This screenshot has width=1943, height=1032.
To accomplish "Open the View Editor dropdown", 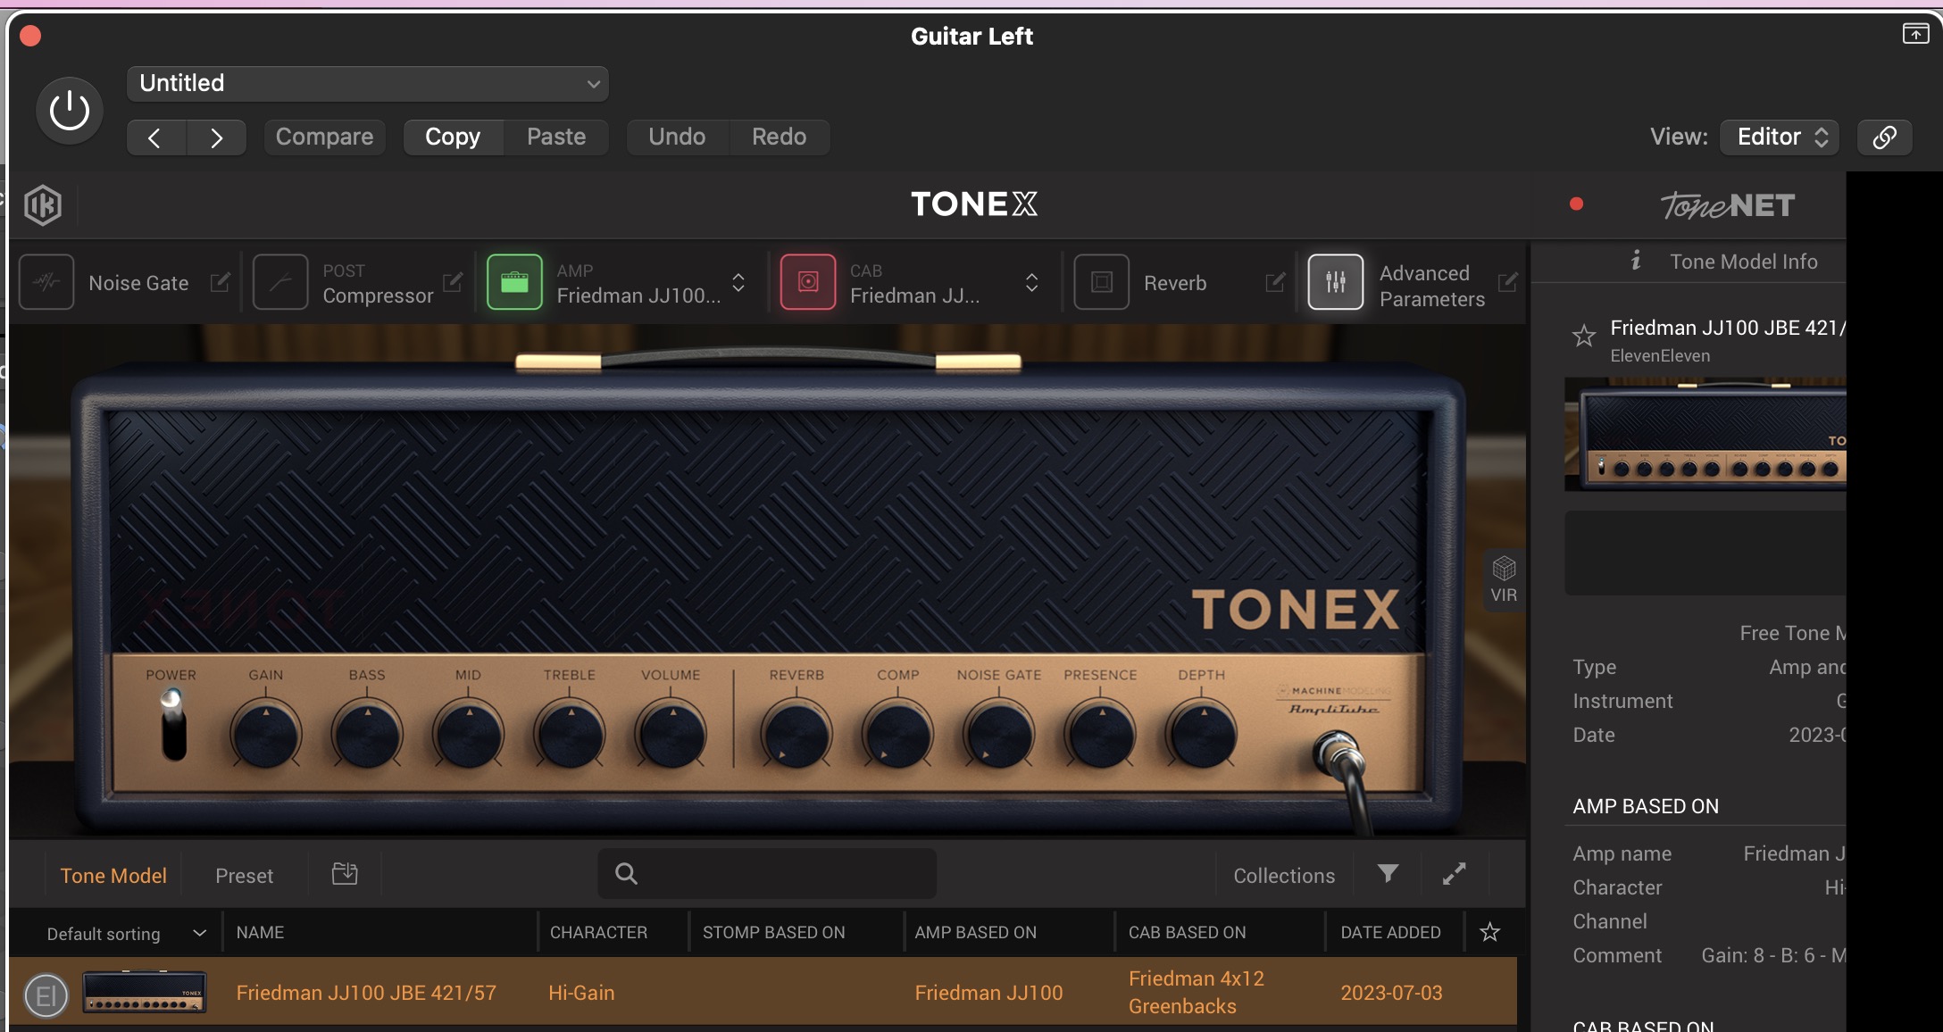I will pos(1779,137).
